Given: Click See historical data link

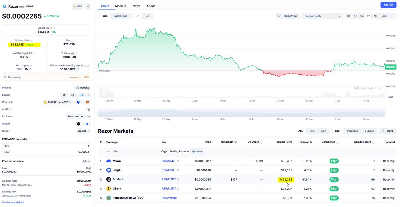Looking at the screenshot, I should [13, 202].
